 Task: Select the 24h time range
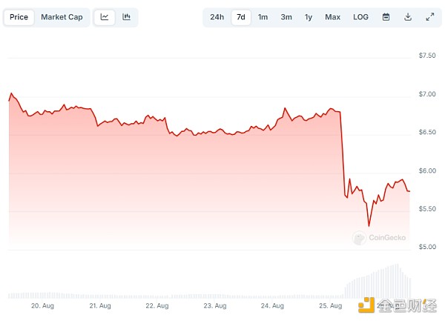(x=217, y=17)
